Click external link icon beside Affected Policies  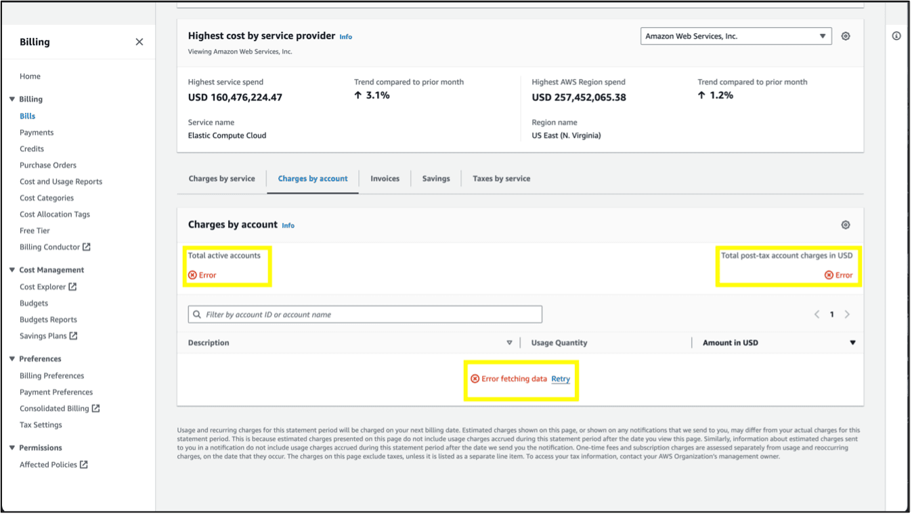[x=84, y=465]
